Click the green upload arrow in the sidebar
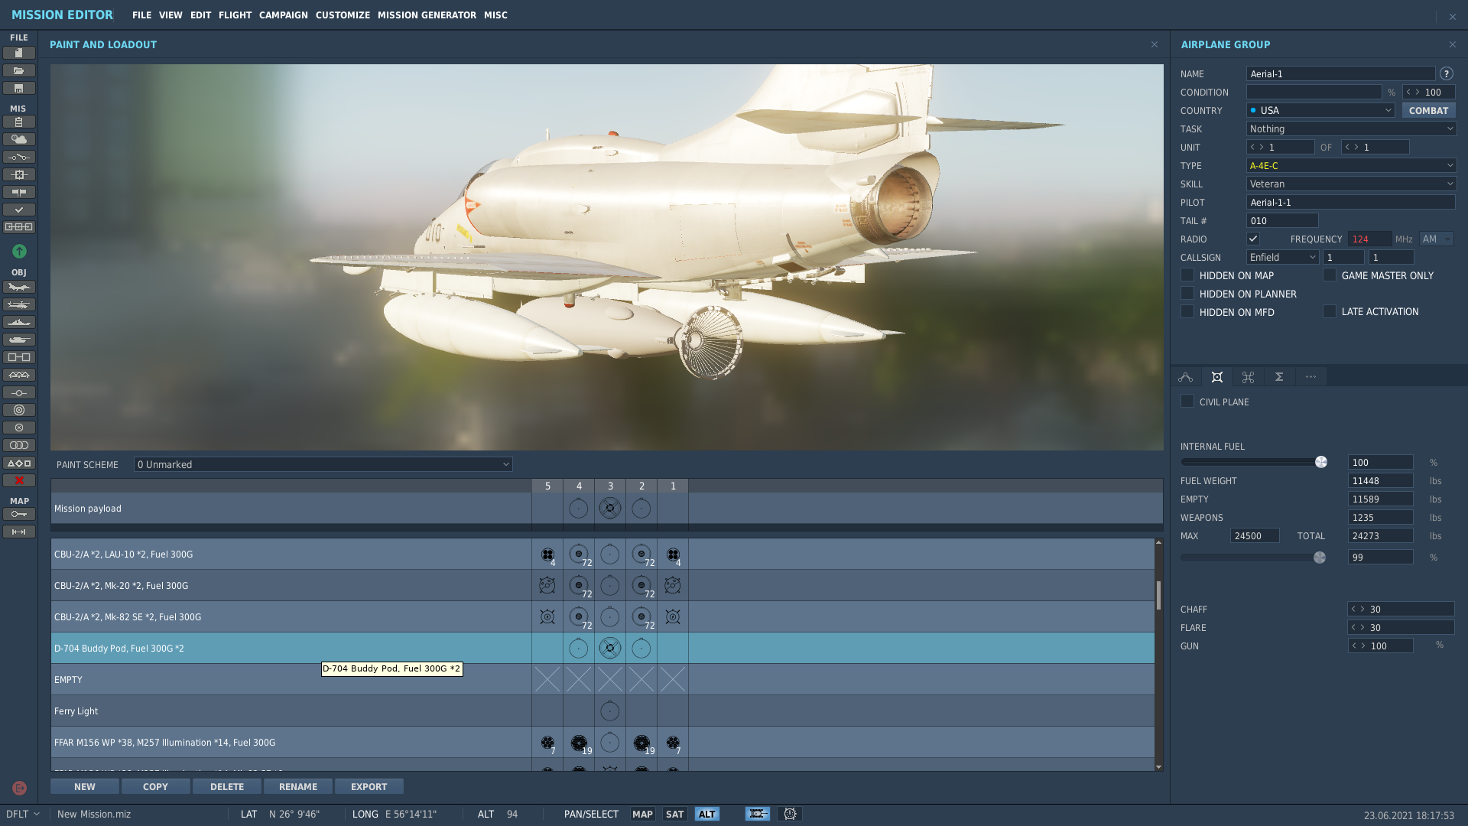1468x826 pixels. [x=19, y=251]
